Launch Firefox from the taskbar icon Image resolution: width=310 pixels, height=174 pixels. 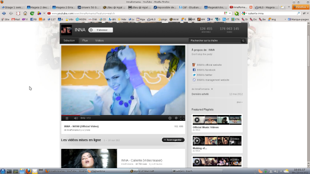click(28, 171)
